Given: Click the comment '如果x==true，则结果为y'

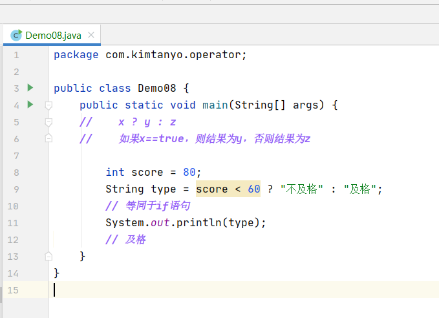Looking at the screenshot, I should click(x=180, y=138).
